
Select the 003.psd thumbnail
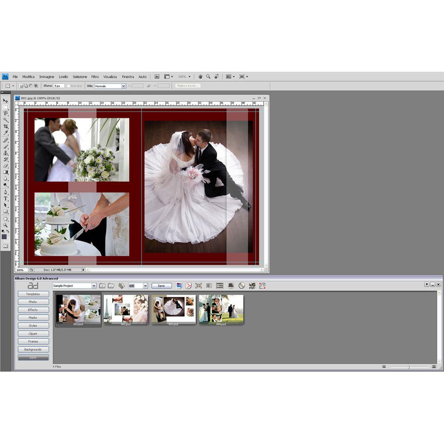pos(173,309)
